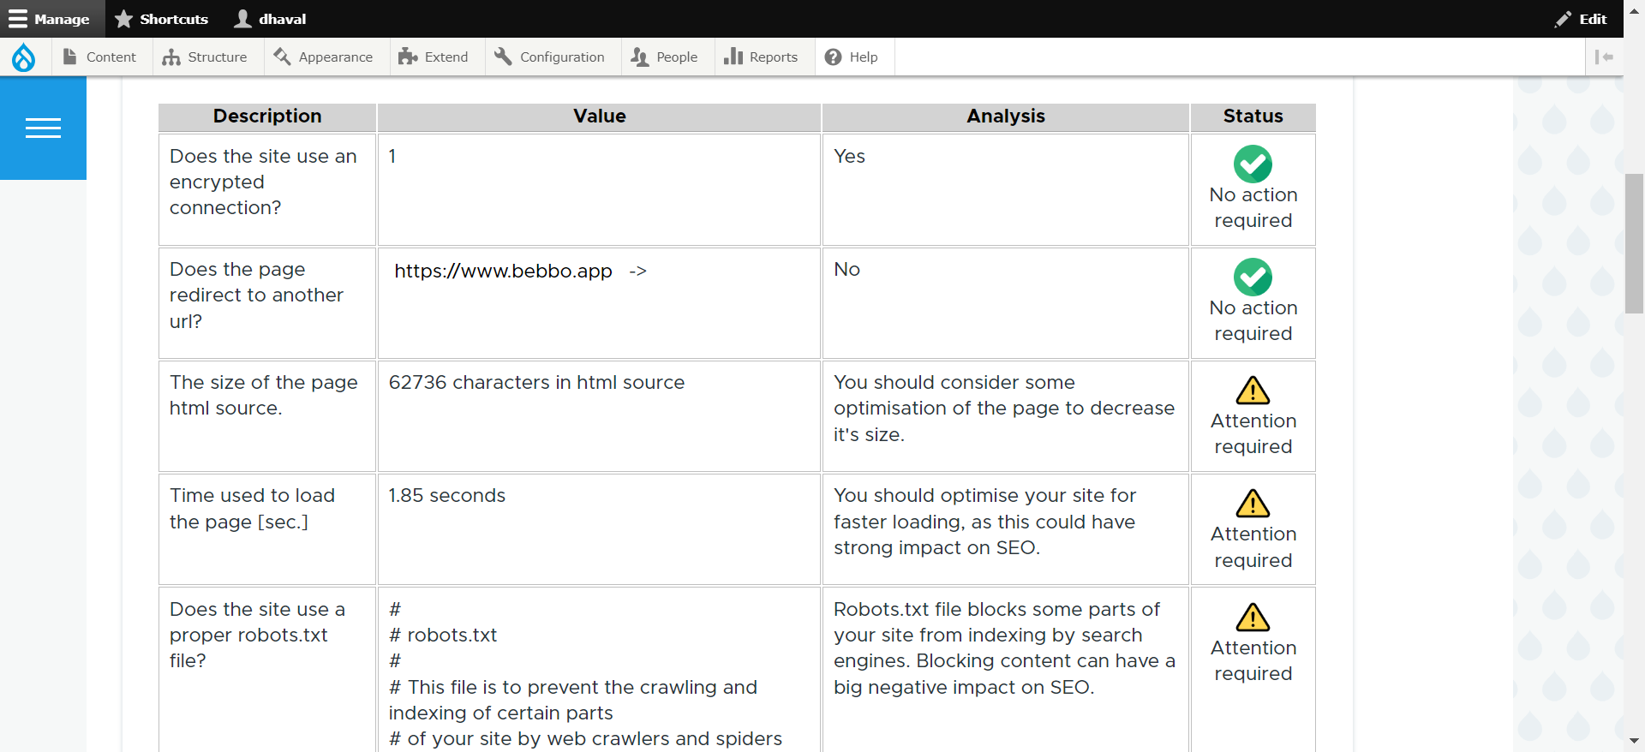
Task: Click the green check in redirect row
Action: pos(1253,277)
